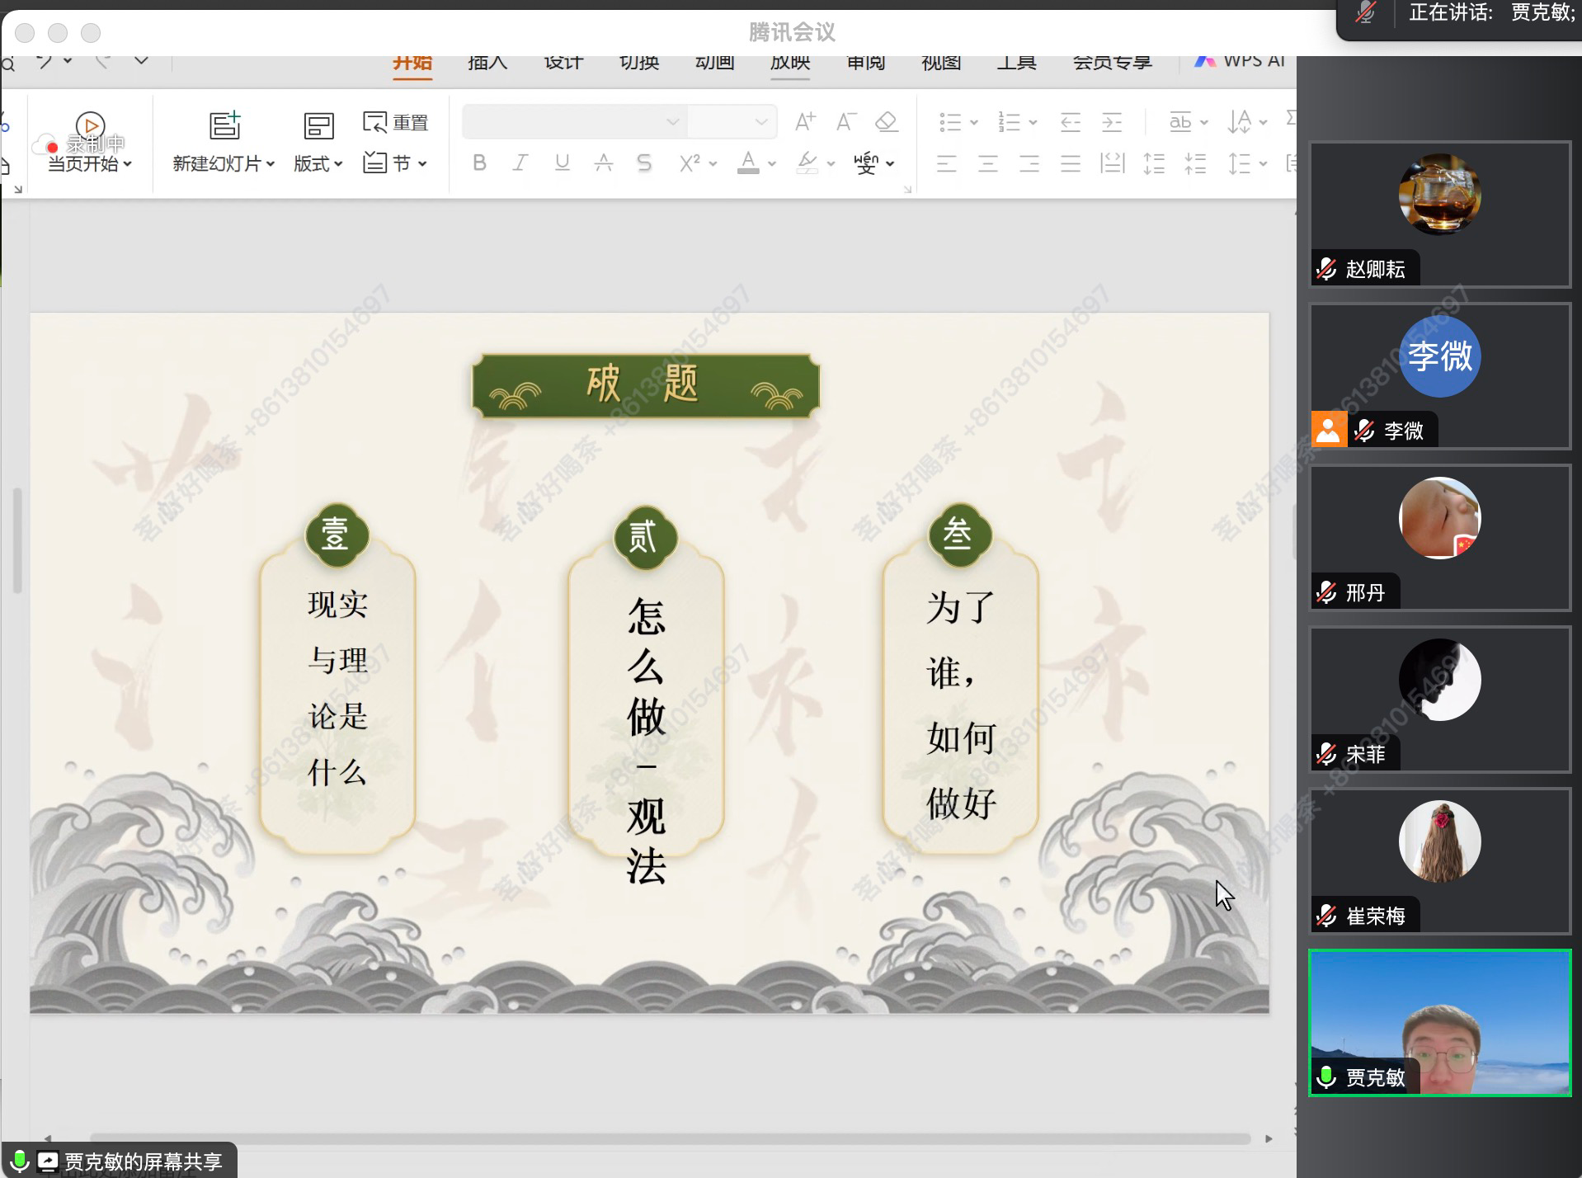Screen dimensions: 1582x1178
Task: Align text left
Action: 947,163
